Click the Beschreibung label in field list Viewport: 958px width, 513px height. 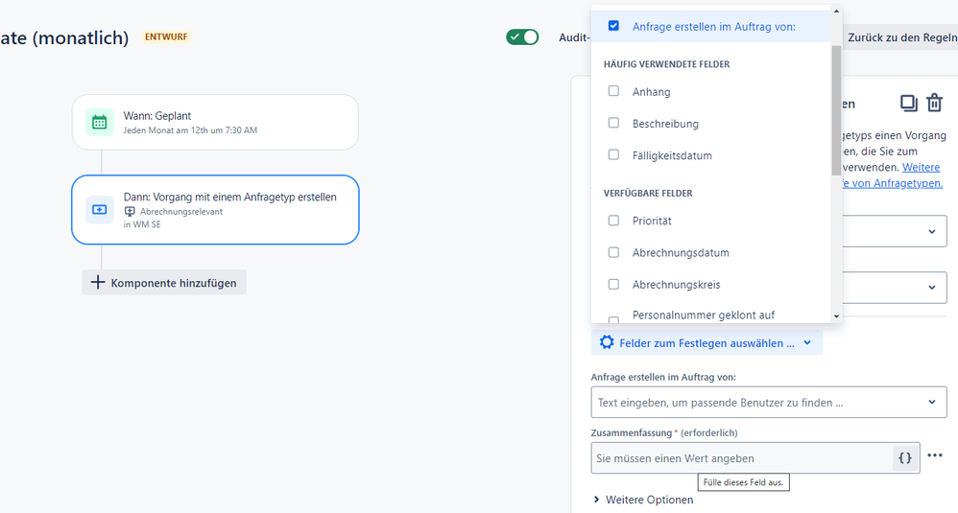coord(665,124)
